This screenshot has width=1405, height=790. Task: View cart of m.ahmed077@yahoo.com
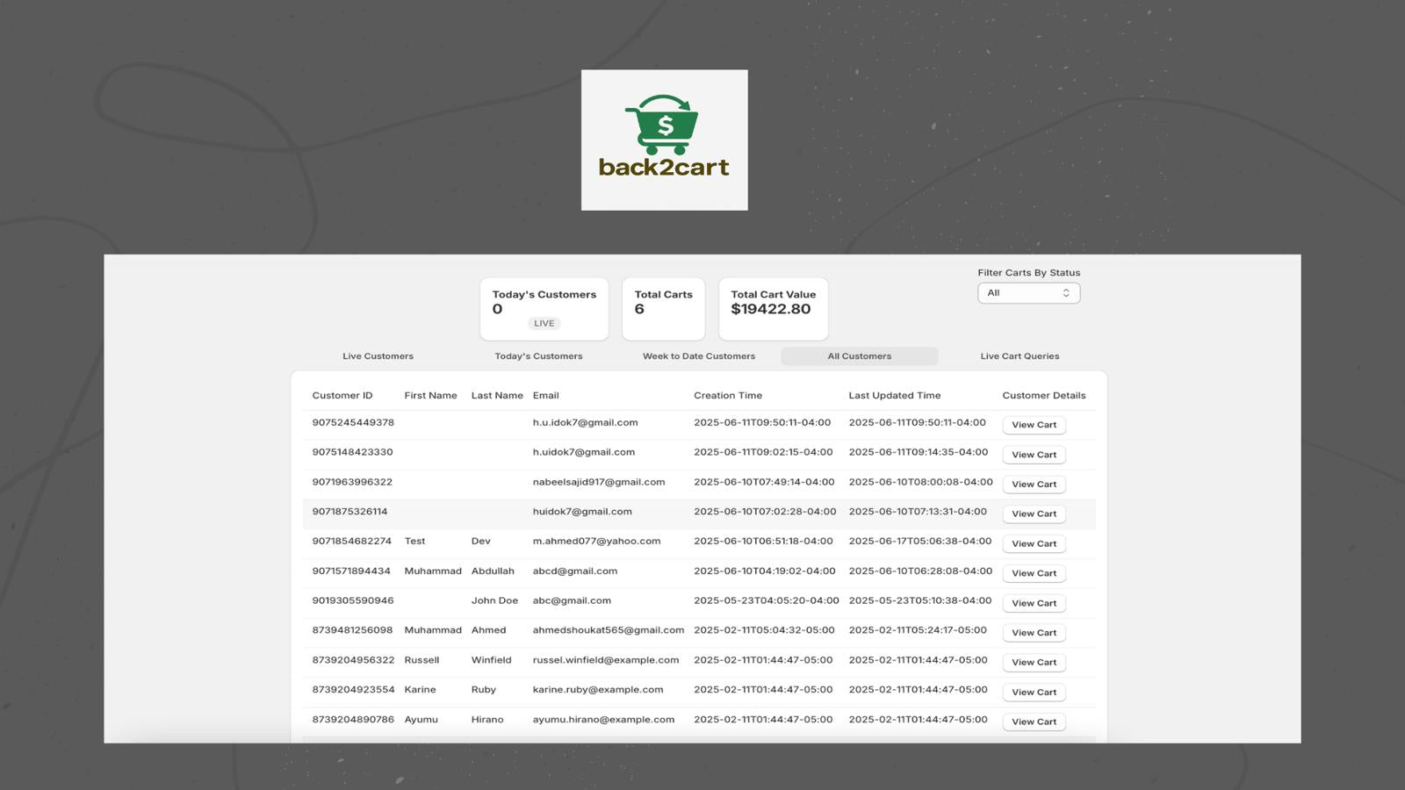[1034, 544]
